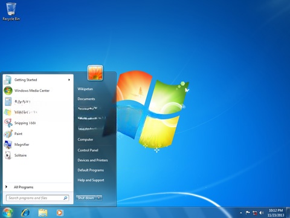Click the Magnifier icon
This screenshot has height=218, width=290.
tap(8, 145)
